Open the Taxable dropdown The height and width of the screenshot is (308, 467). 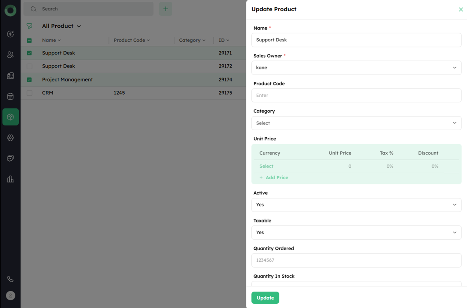[356, 233]
